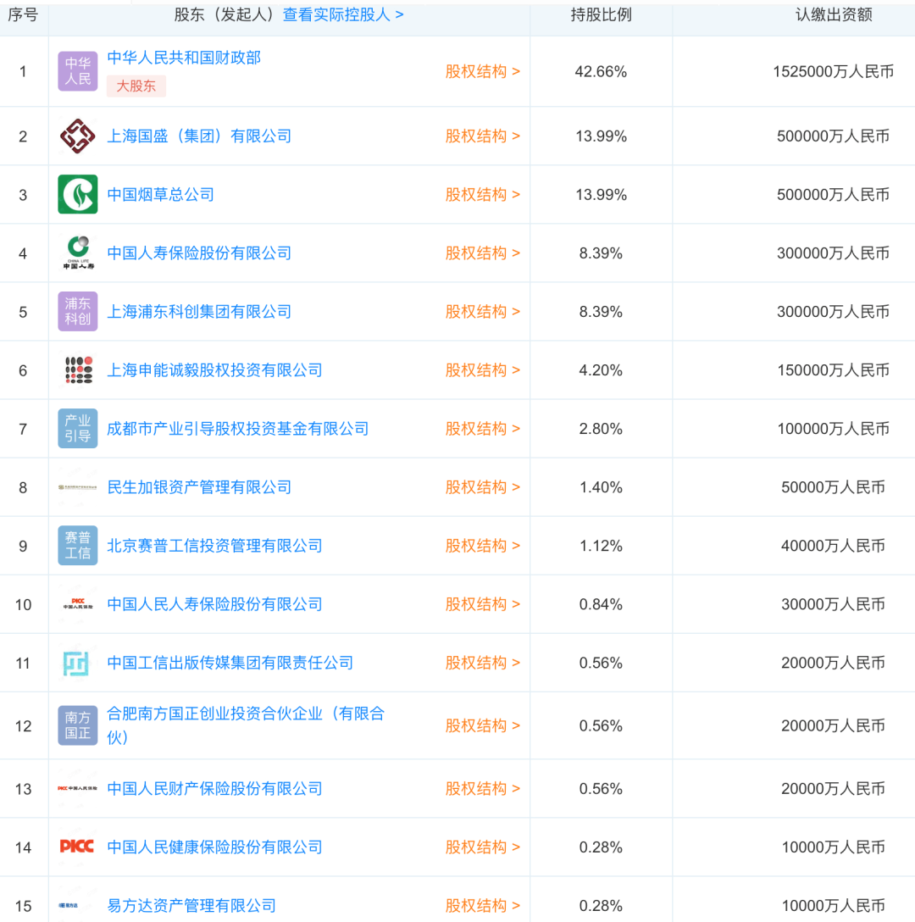Select the 150000万人民币 amount cell
915x922 pixels.
pyautogui.click(x=834, y=369)
